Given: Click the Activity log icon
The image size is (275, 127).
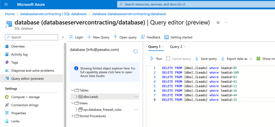Looking at the screenshot, I should pos(7,55).
